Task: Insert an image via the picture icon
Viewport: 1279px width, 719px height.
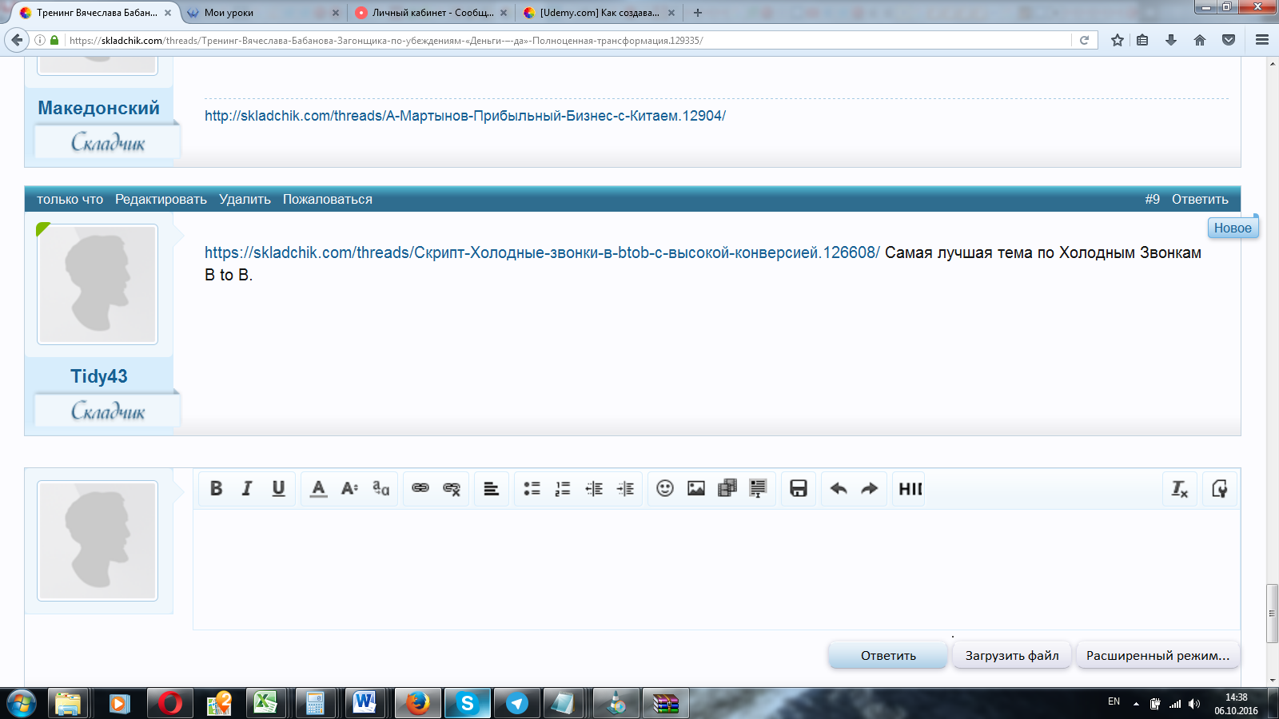Action: pos(696,488)
